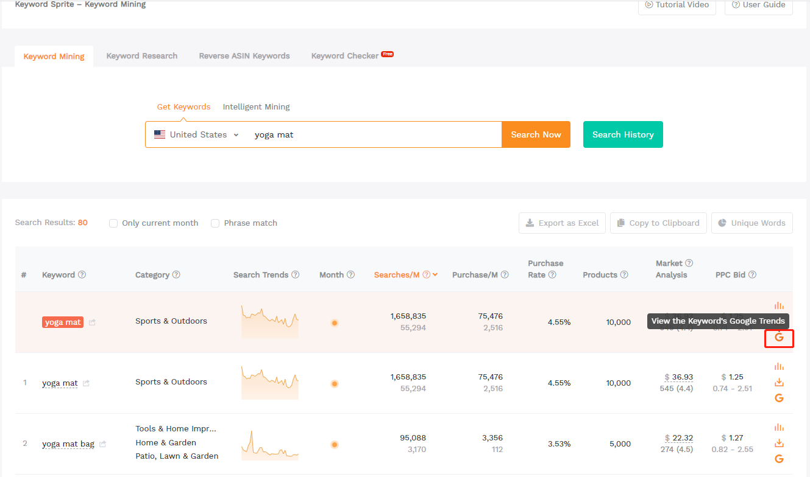Click the Search History button
Screen dimensions: 810x477
tap(622, 134)
